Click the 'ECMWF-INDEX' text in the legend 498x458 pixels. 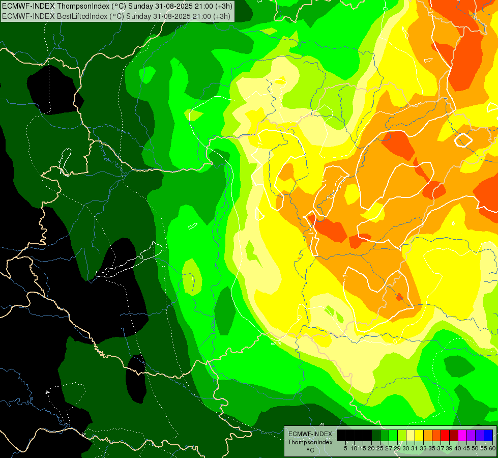click(310, 434)
